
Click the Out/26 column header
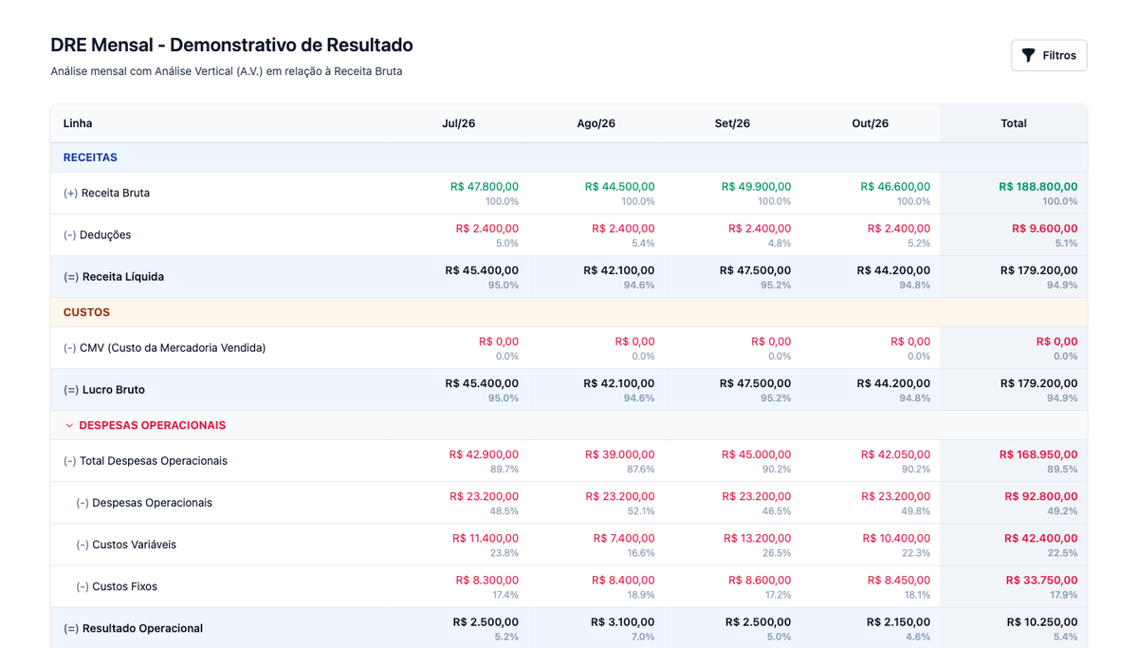click(870, 123)
